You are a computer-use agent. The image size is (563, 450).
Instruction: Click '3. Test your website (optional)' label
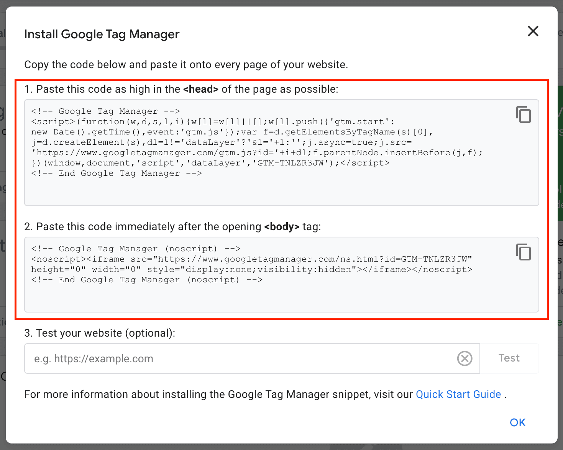tap(100, 333)
